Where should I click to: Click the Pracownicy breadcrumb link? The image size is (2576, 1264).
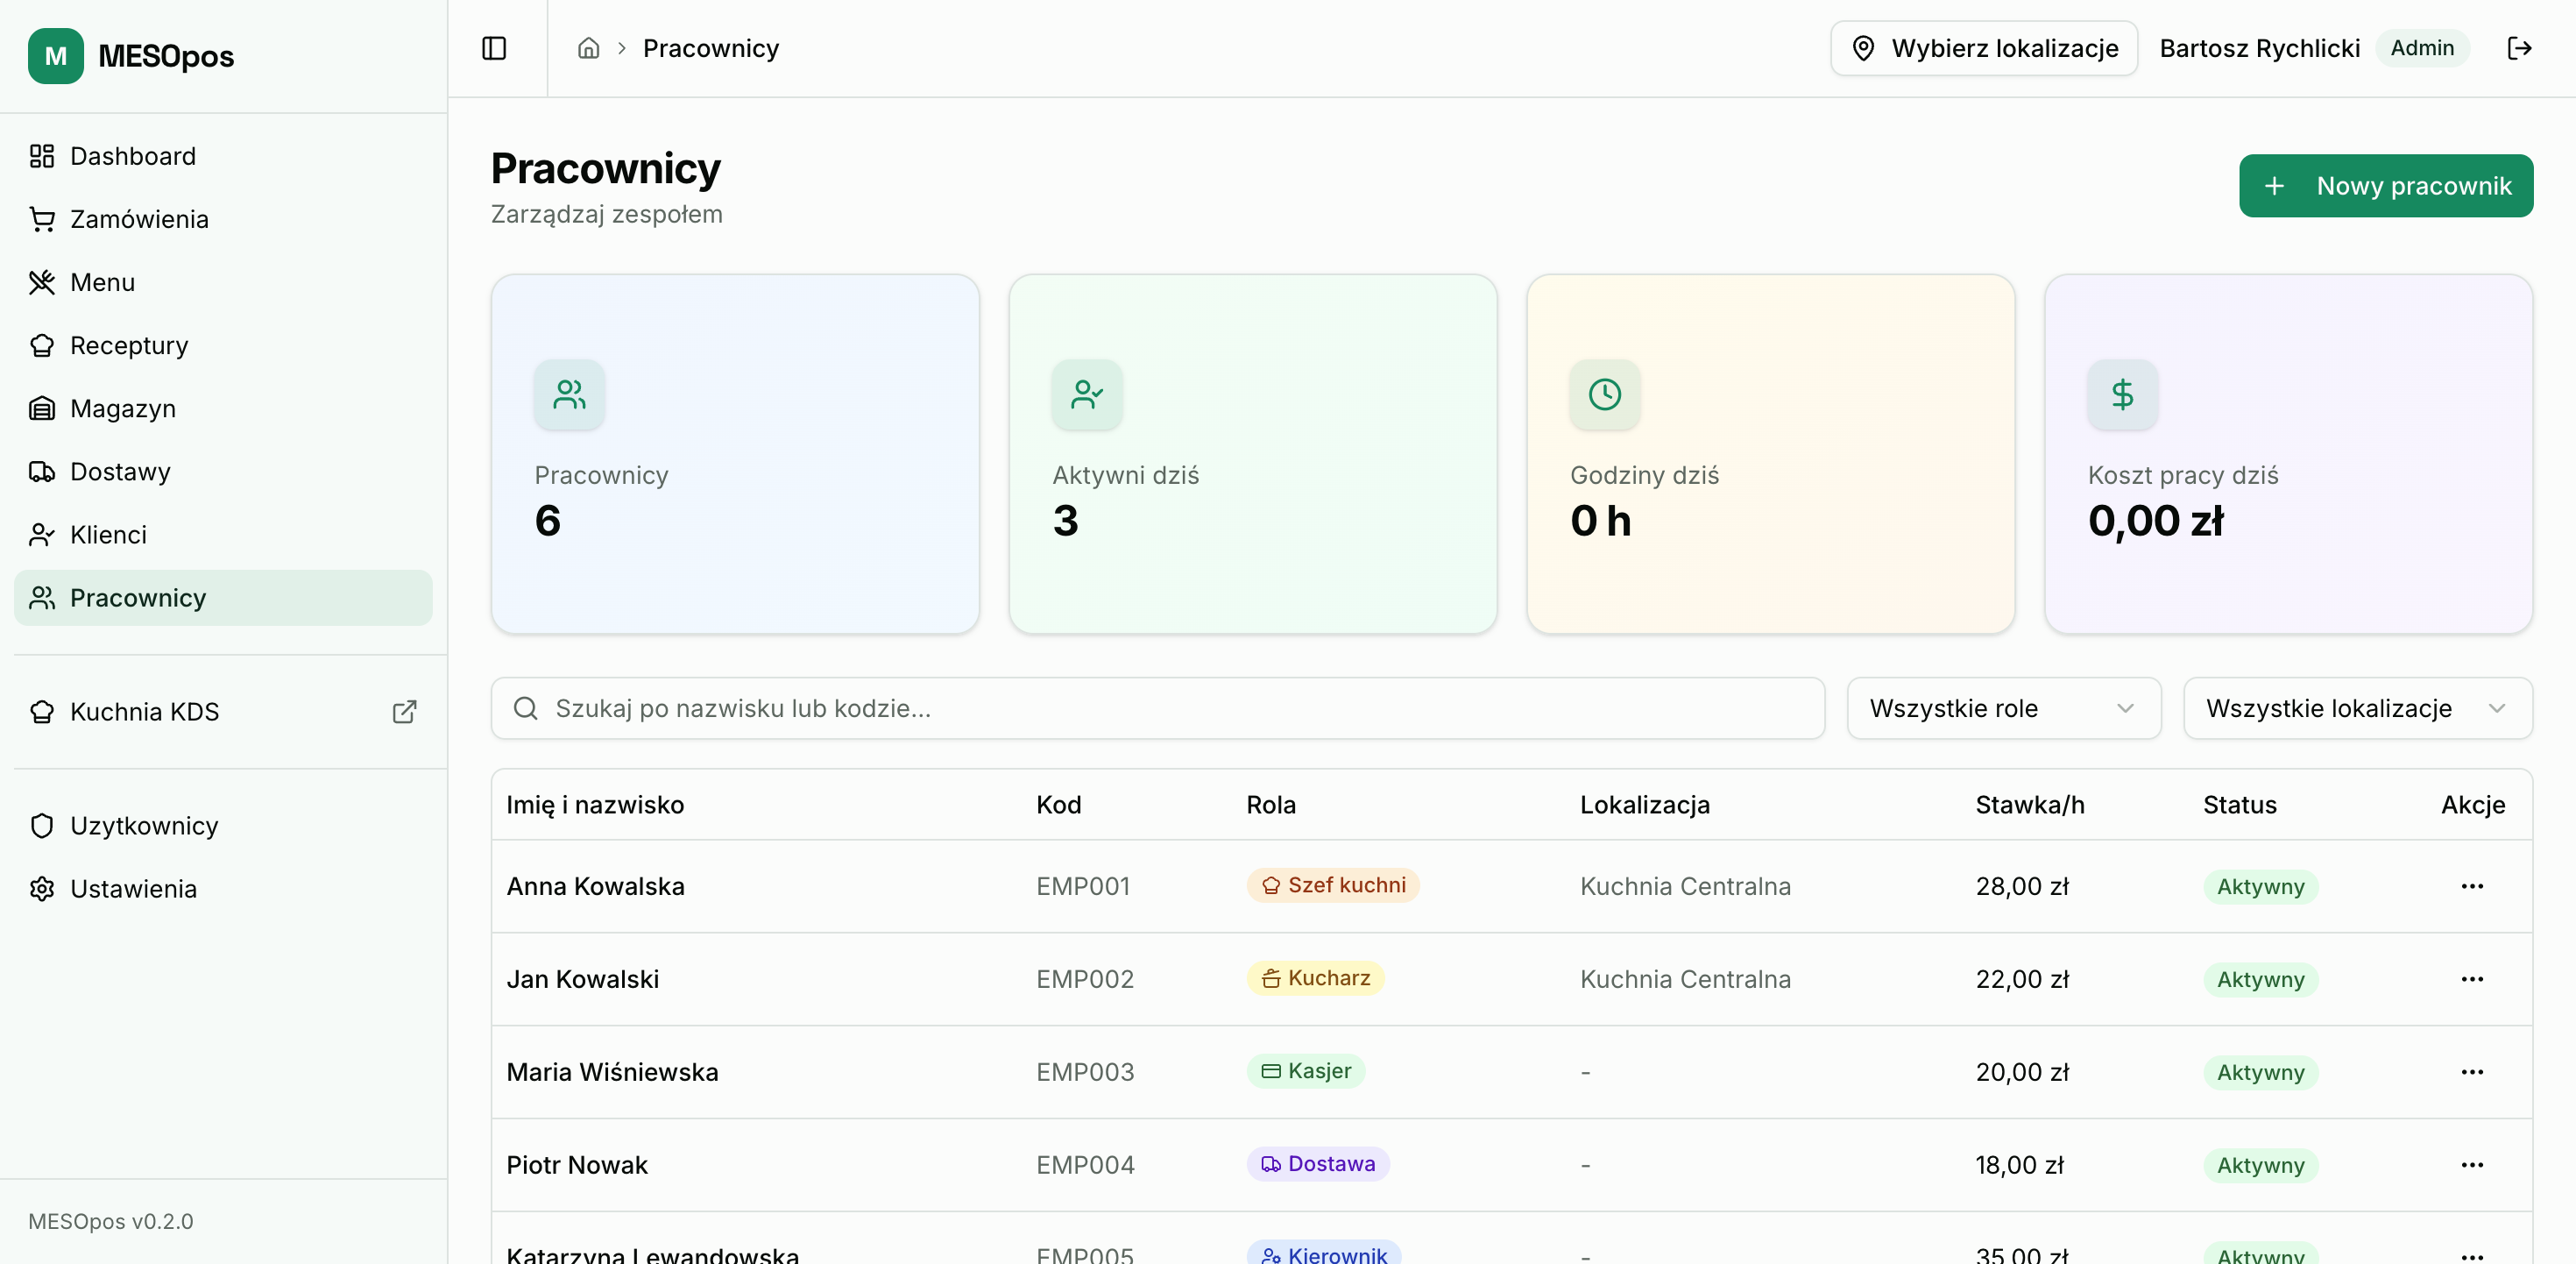coord(710,48)
